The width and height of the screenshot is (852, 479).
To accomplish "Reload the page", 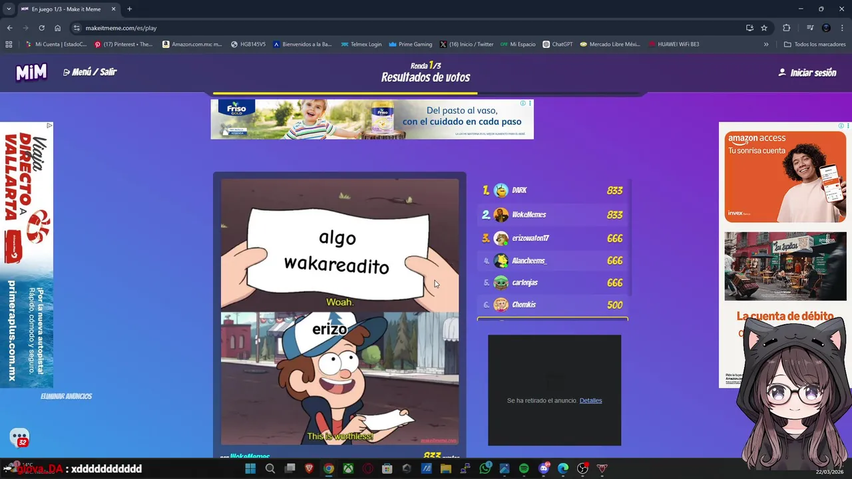I will 41,28.
